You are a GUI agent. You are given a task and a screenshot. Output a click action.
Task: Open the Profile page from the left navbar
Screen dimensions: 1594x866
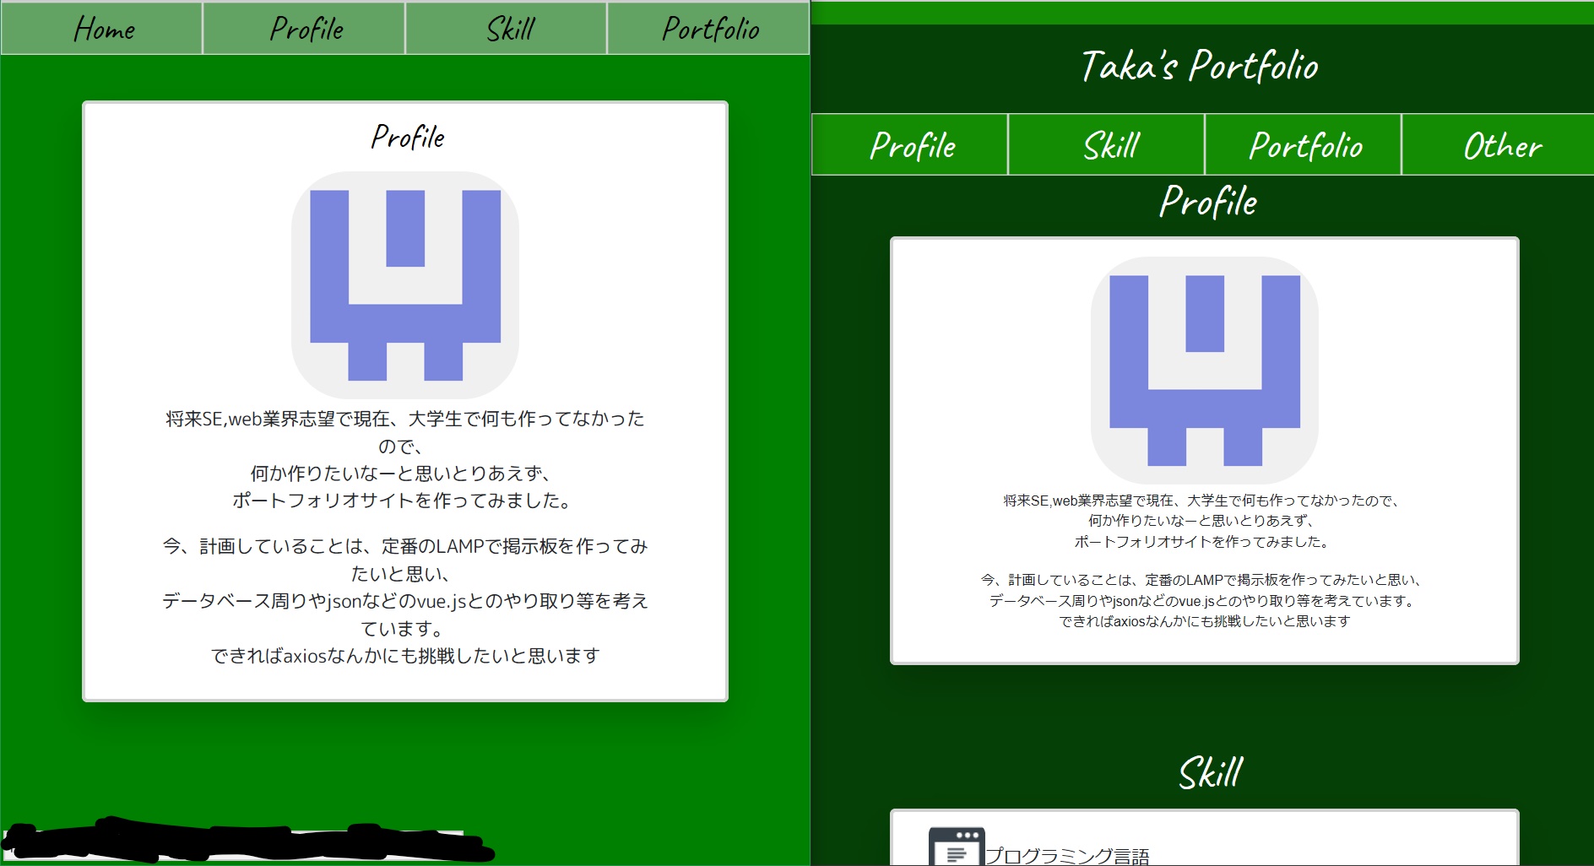click(304, 29)
